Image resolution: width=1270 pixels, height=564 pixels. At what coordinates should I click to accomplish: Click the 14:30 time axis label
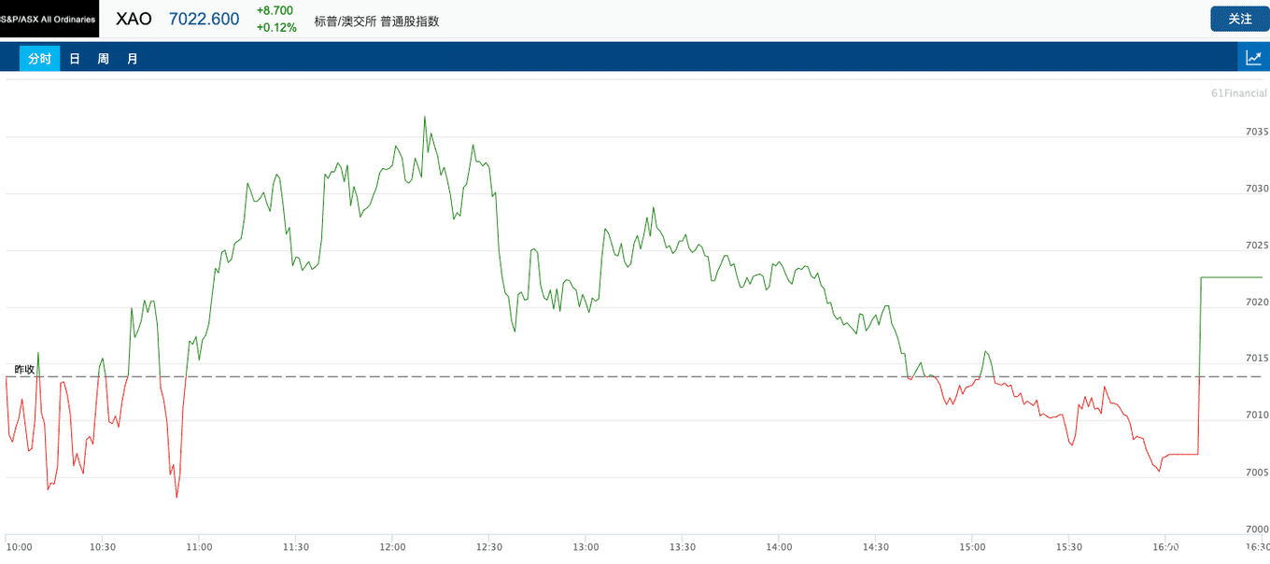[x=876, y=547]
